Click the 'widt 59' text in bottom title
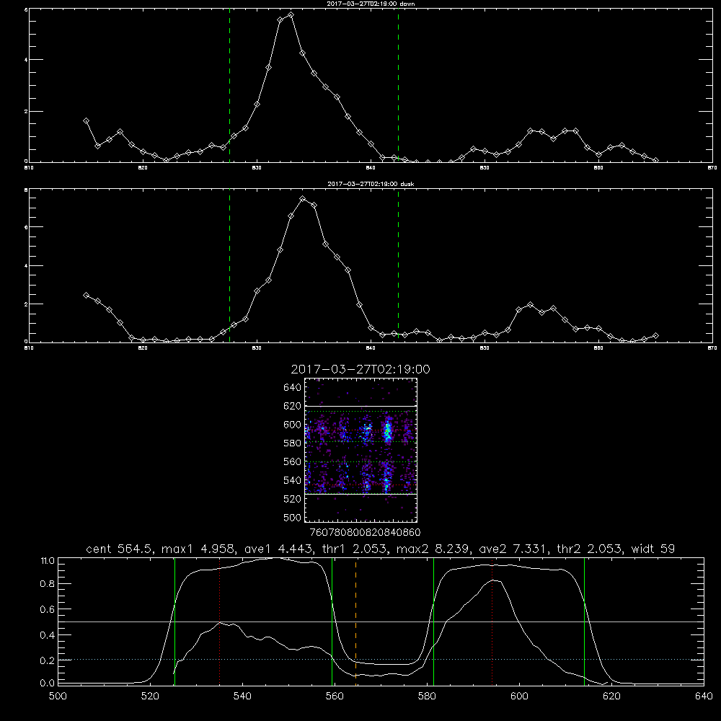This screenshot has height=721, width=721. pyautogui.click(x=653, y=549)
